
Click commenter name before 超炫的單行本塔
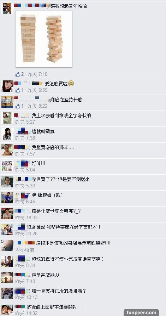(23, 259)
